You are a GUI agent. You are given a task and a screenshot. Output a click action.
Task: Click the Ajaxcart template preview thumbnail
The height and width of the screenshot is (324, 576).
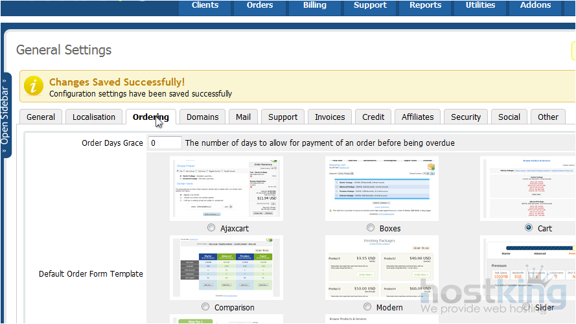(226, 188)
